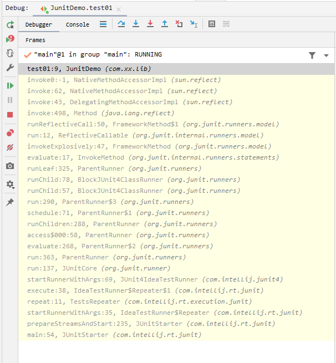
Task: Click the Step Out icon
Action: click(x=165, y=24)
